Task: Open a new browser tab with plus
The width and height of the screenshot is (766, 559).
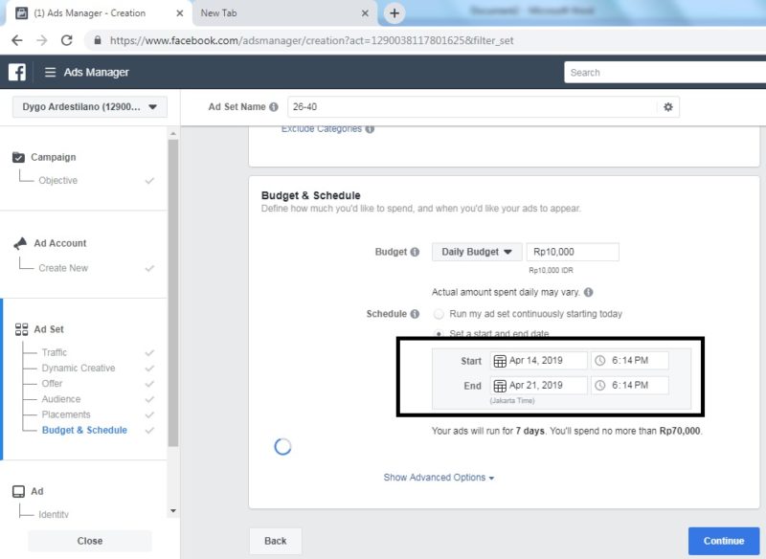Action: pos(394,13)
